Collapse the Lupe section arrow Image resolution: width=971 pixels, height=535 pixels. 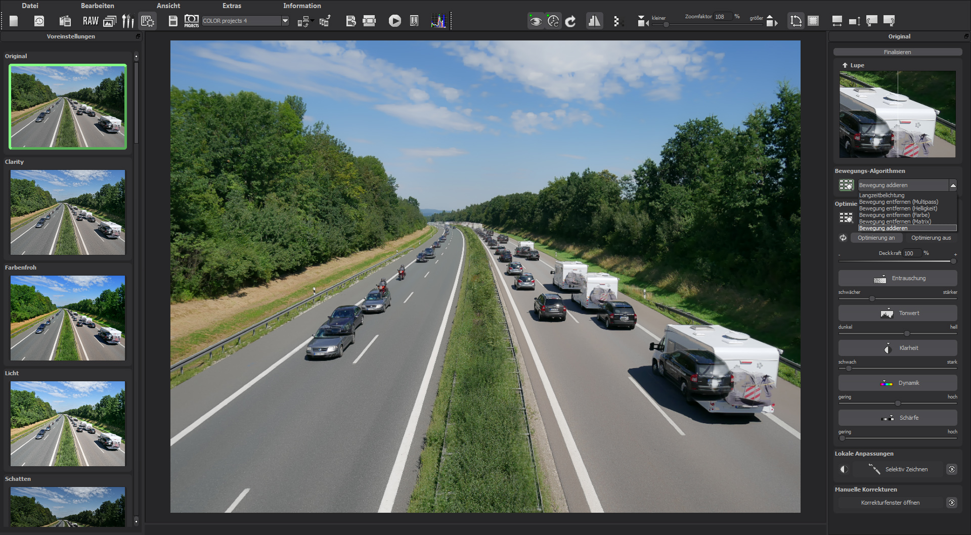(x=845, y=65)
